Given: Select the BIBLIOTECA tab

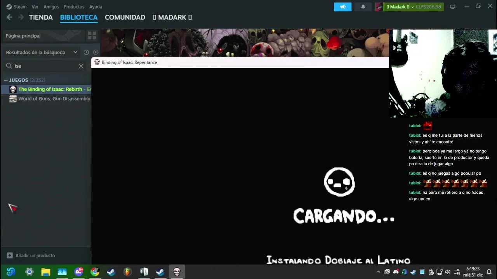Looking at the screenshot, I should point(79,17).
